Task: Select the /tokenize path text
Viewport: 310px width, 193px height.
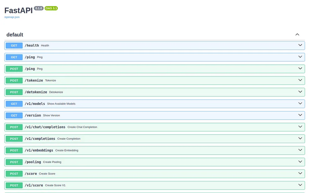Action: click(34, 81)
